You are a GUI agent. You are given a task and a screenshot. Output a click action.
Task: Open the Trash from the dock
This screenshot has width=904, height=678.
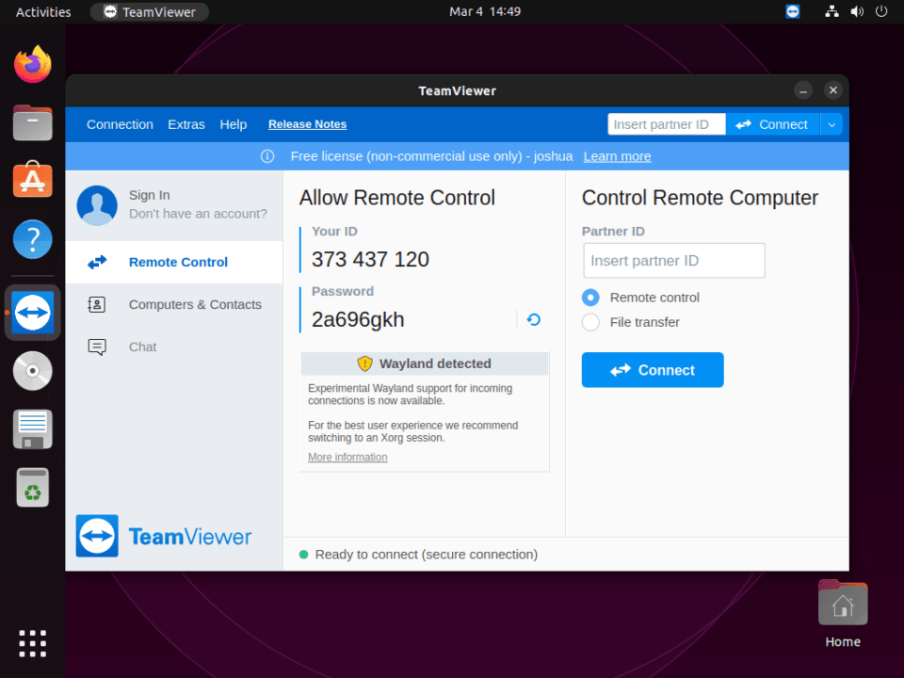click(x=33, y=488)
